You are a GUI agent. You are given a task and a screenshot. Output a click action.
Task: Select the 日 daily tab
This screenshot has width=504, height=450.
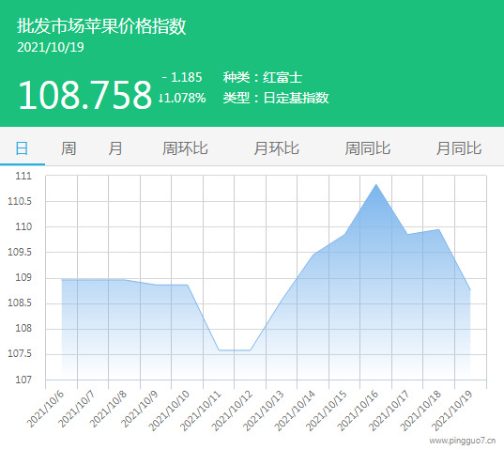coord(22,148)
